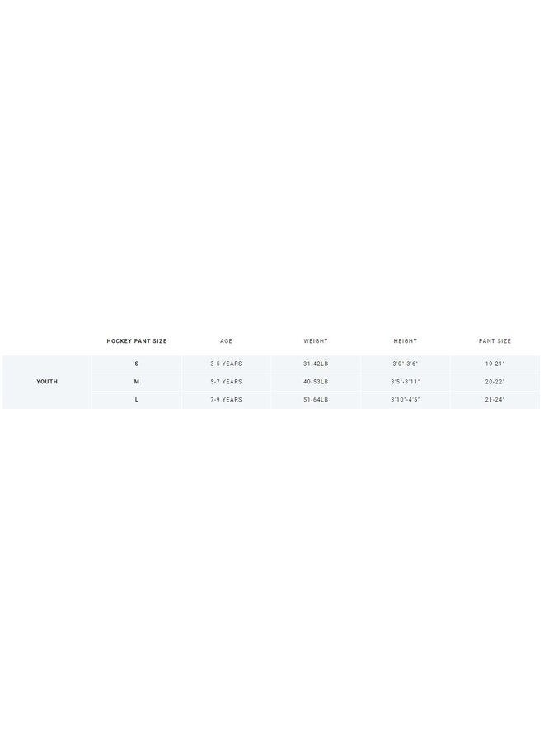Click the 5-7 YEARS age cell

pos(226,382)
